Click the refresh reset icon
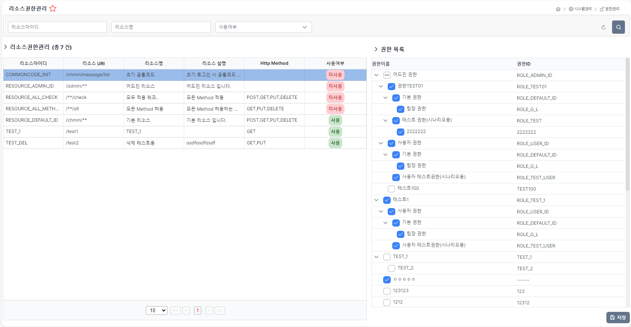The height and width of the screenshot is (327, 631). [603, 27]
